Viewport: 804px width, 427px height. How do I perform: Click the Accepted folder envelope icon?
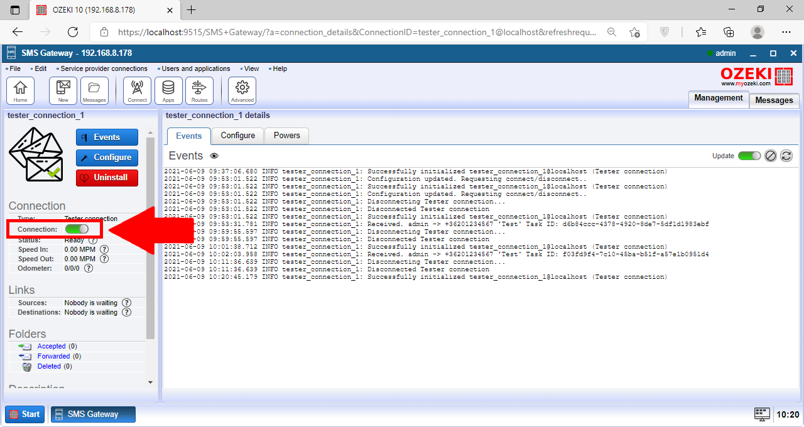(25, 346)
